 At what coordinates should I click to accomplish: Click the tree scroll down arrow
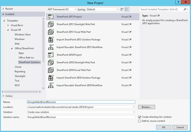(x=43, y=88)
